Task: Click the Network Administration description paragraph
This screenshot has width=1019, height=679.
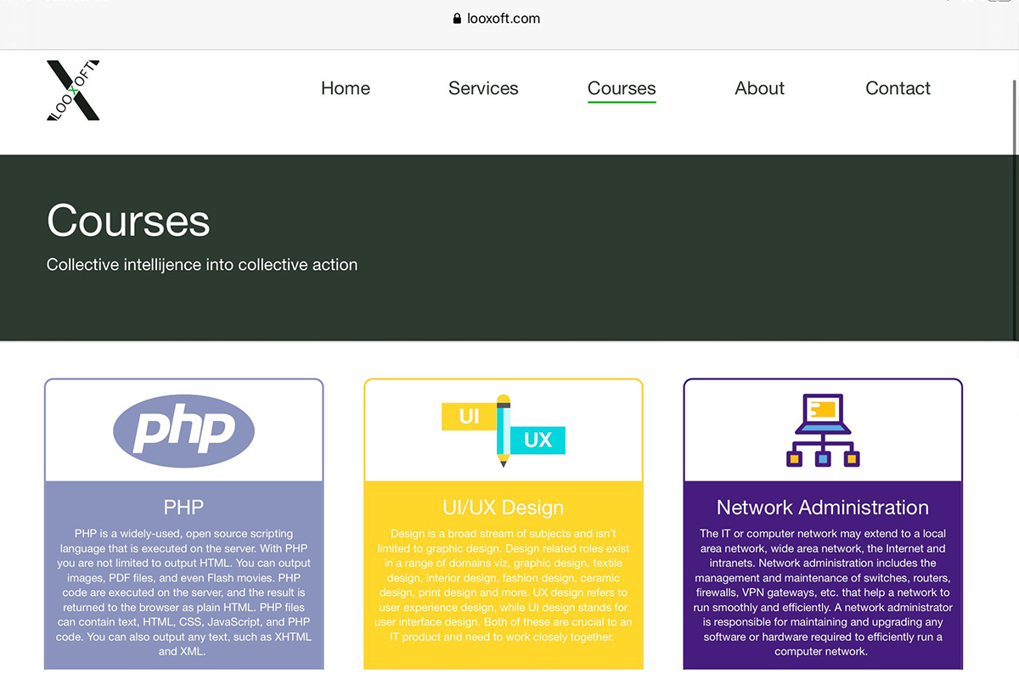Action: coord(822,592)
